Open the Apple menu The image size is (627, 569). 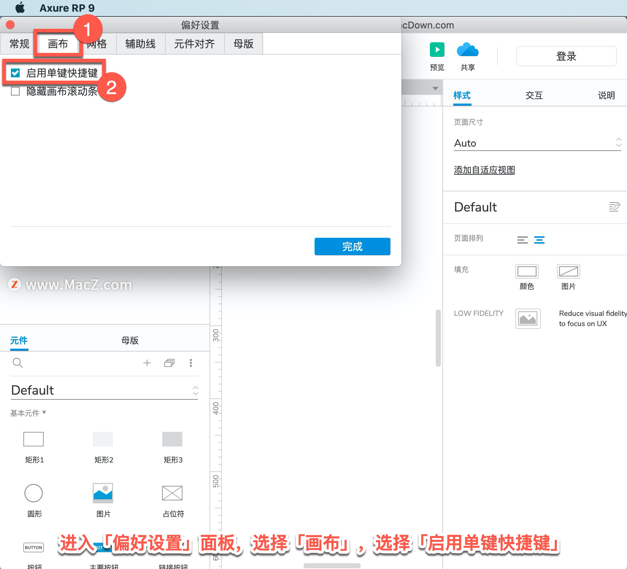click(x=20, y=8)
